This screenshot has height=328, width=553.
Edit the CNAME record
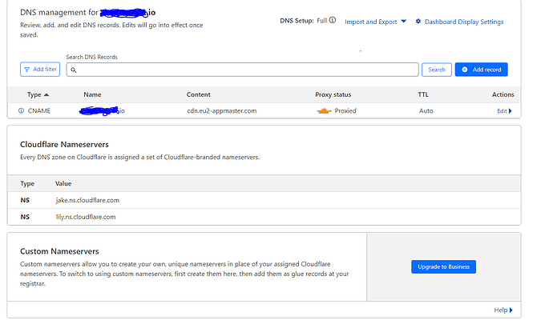click(x=504, y=111)
